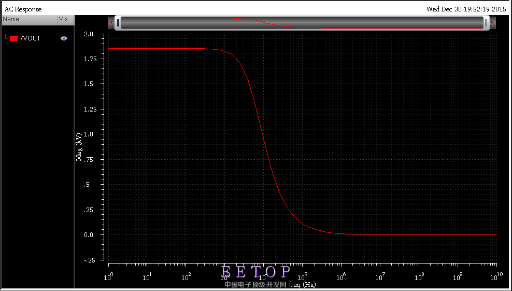The height and width of the screenshot is (291, 512).
Task: Toggle visibility eye for /VOUT trace
Action: (64, 38)
